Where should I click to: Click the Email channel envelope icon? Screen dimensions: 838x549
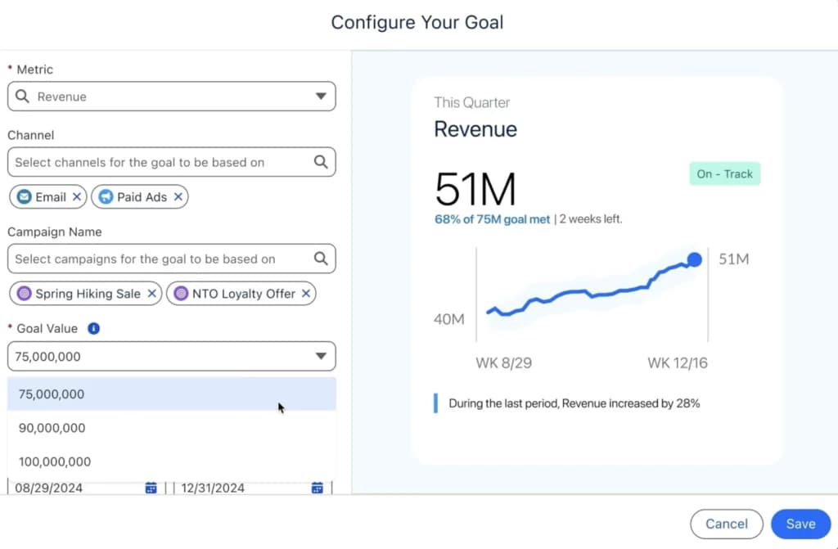coord(24,196)
